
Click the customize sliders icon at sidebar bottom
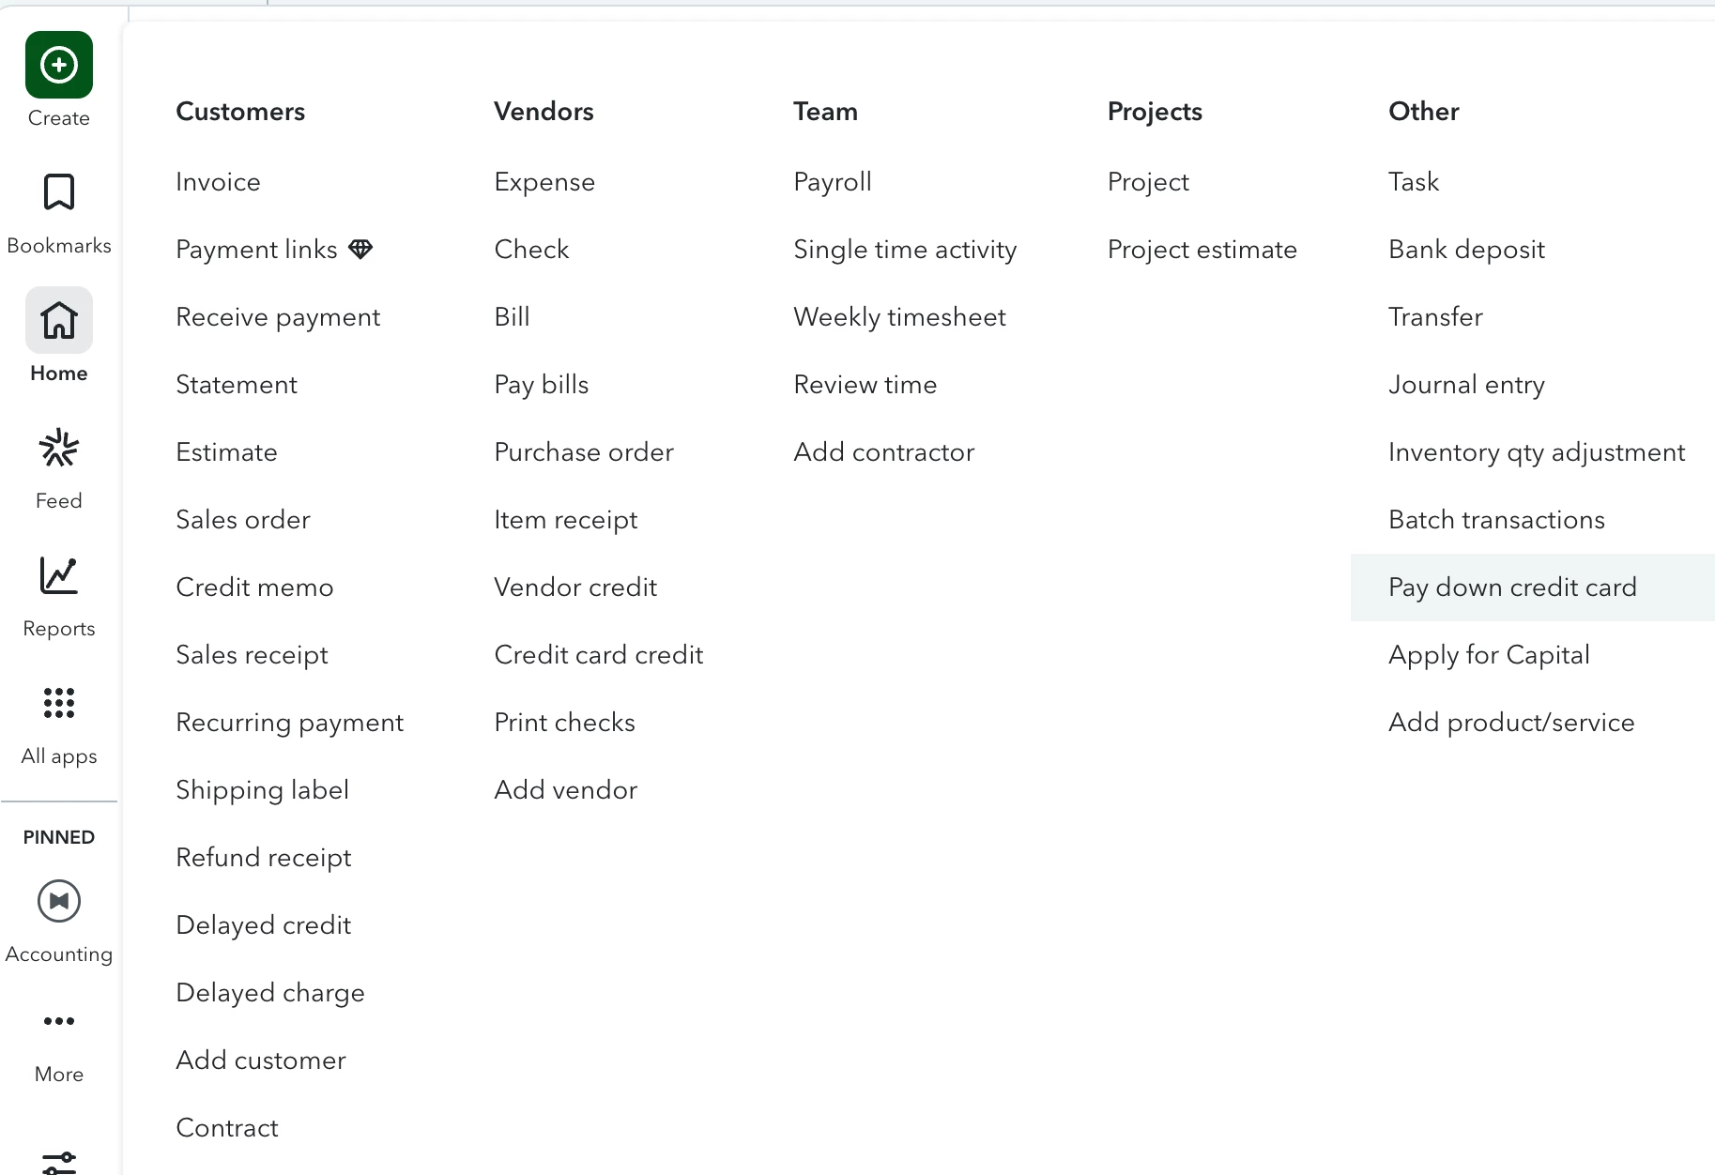coord(59,1162)
